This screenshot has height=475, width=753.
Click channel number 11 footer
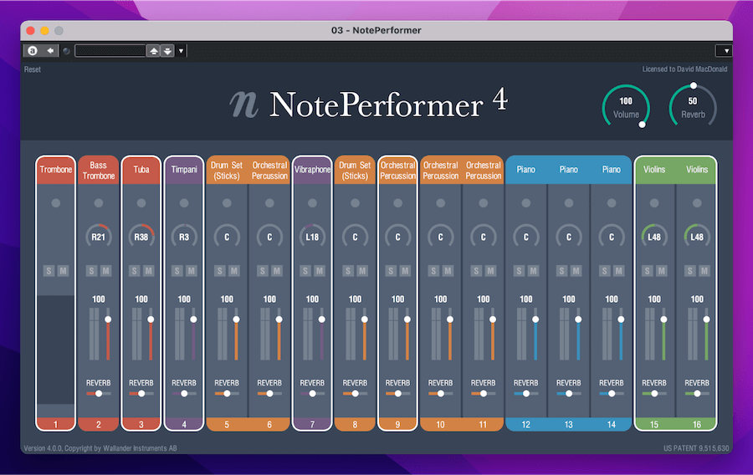tap(483, 424)
